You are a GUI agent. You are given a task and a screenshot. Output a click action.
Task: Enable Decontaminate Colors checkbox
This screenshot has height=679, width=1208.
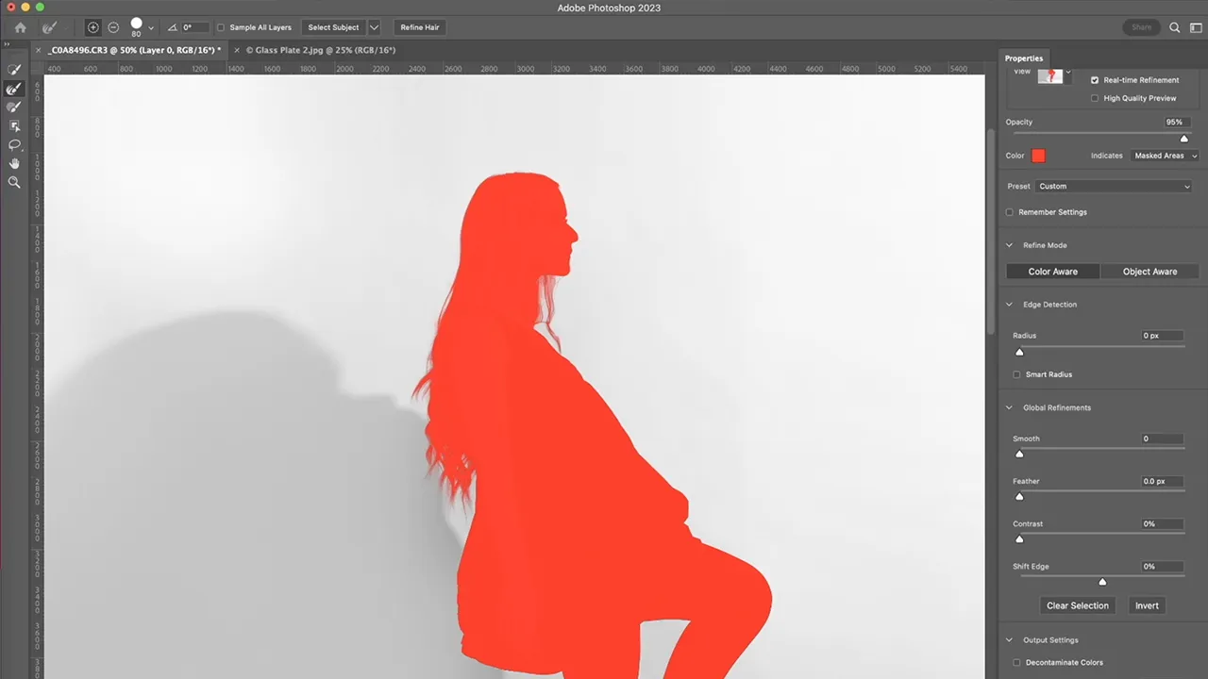click(1016, 662)
